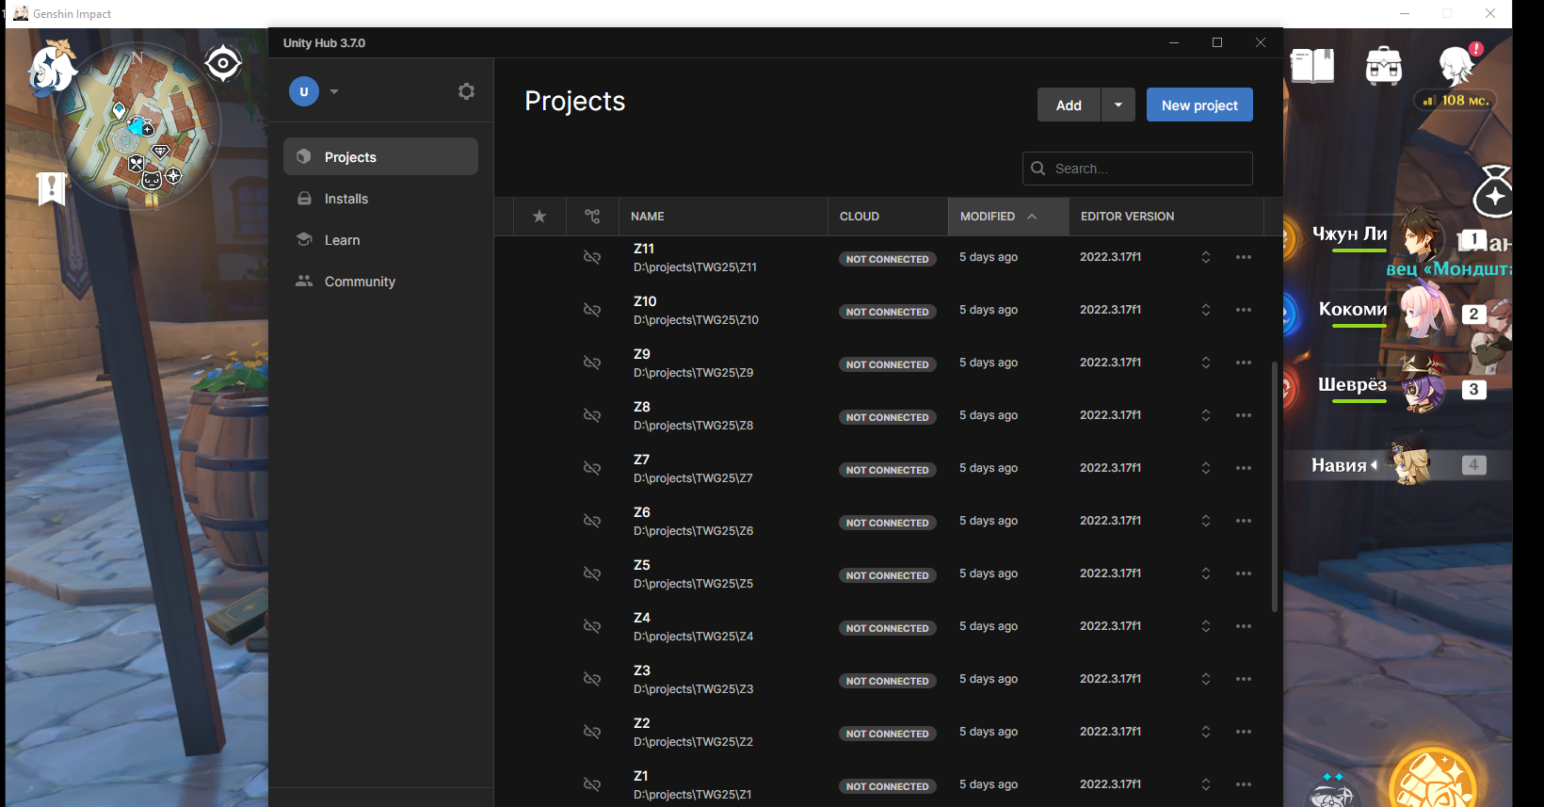Focus the project Search field

point(1137,169)
